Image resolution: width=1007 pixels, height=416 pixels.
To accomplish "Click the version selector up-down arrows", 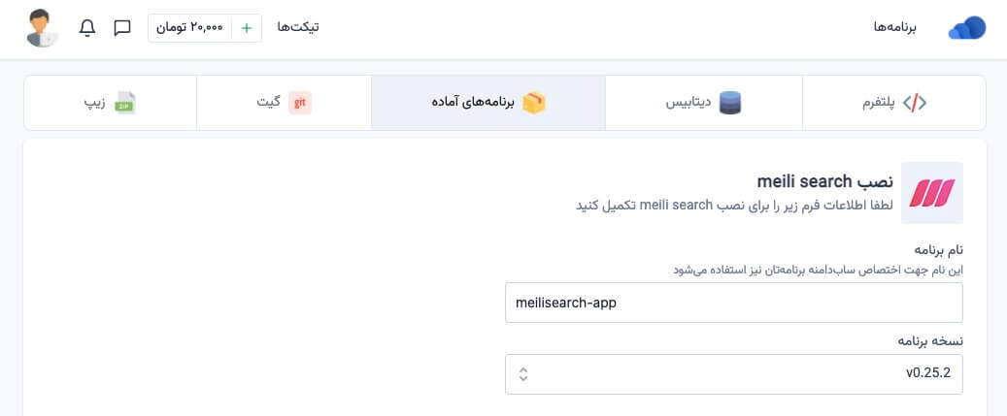I will tap(523, 374).
